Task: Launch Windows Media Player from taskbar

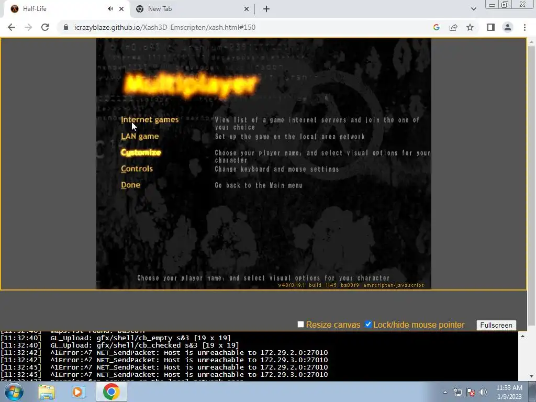Action: point(79,392)
